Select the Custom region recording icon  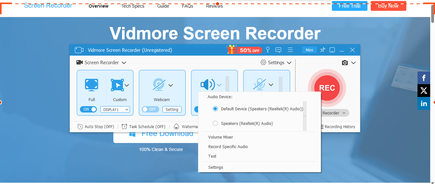click(x=117, y=85)
